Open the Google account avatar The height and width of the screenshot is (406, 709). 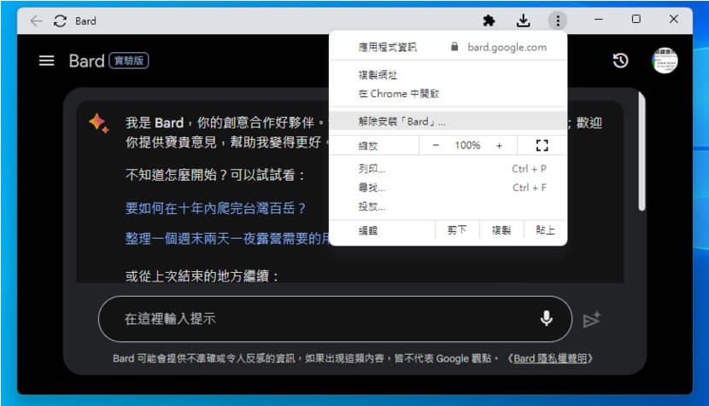coord(665,61)
